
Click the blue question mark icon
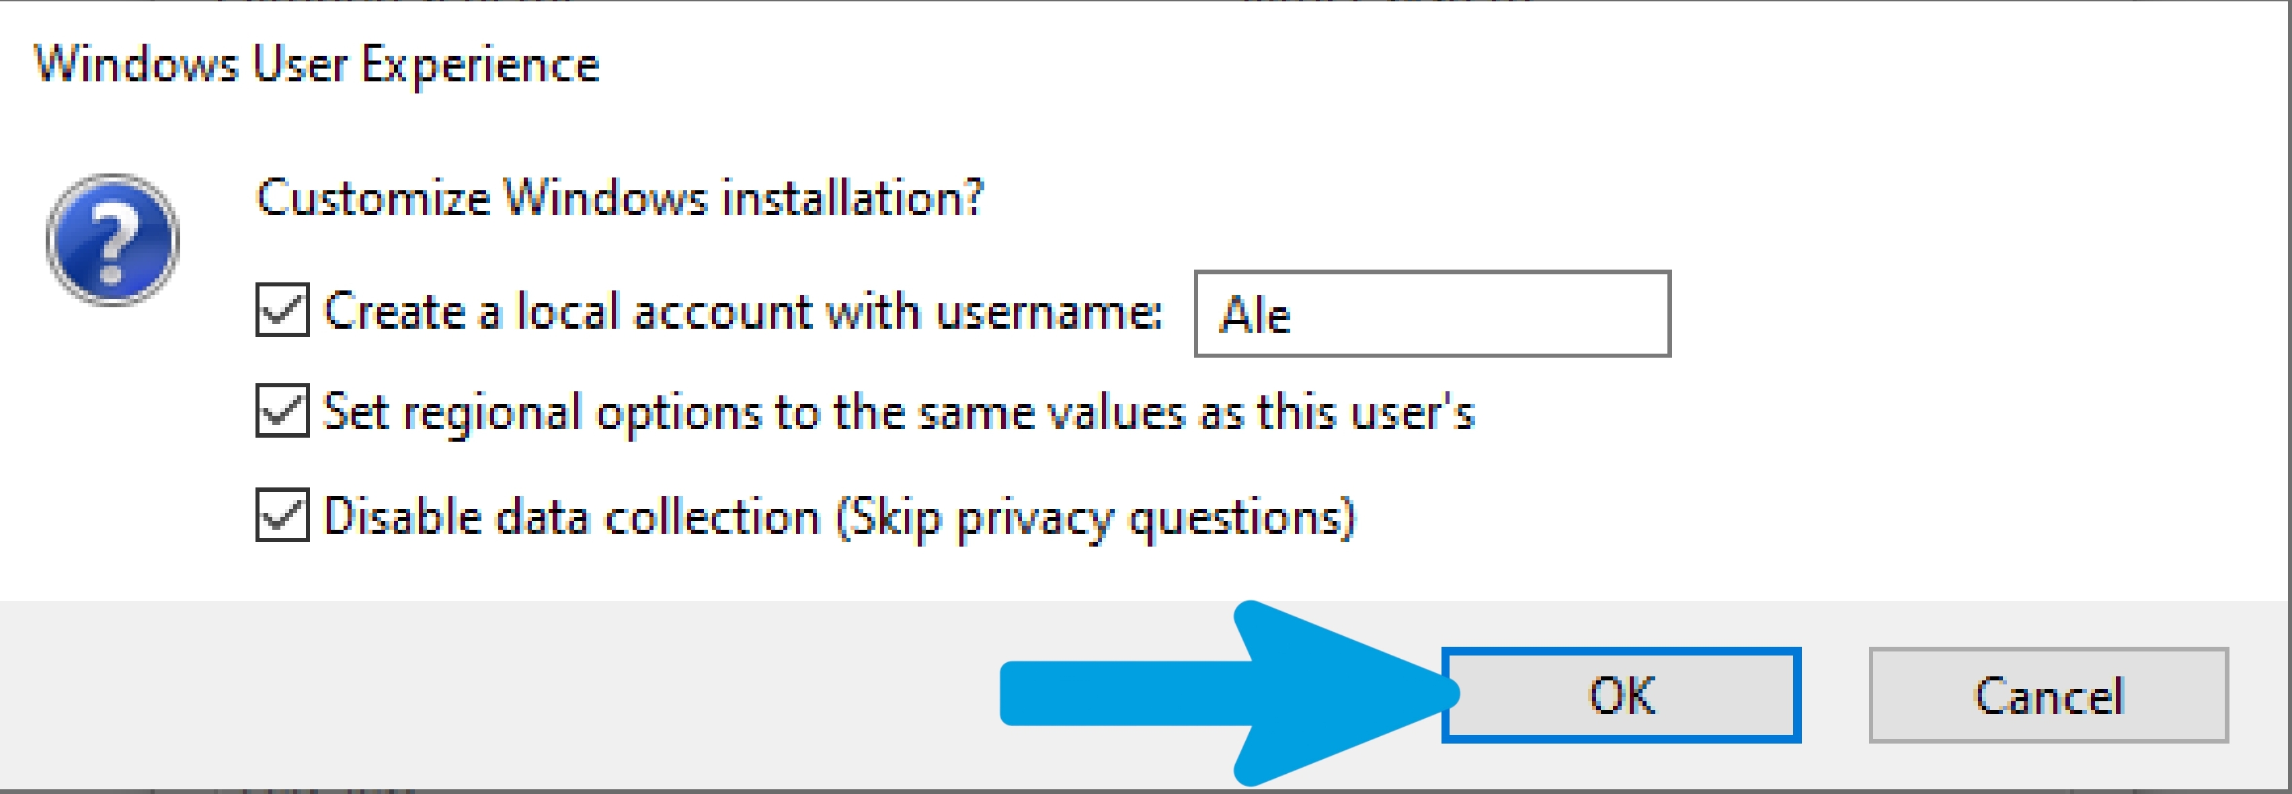click(x=113, y=239)
